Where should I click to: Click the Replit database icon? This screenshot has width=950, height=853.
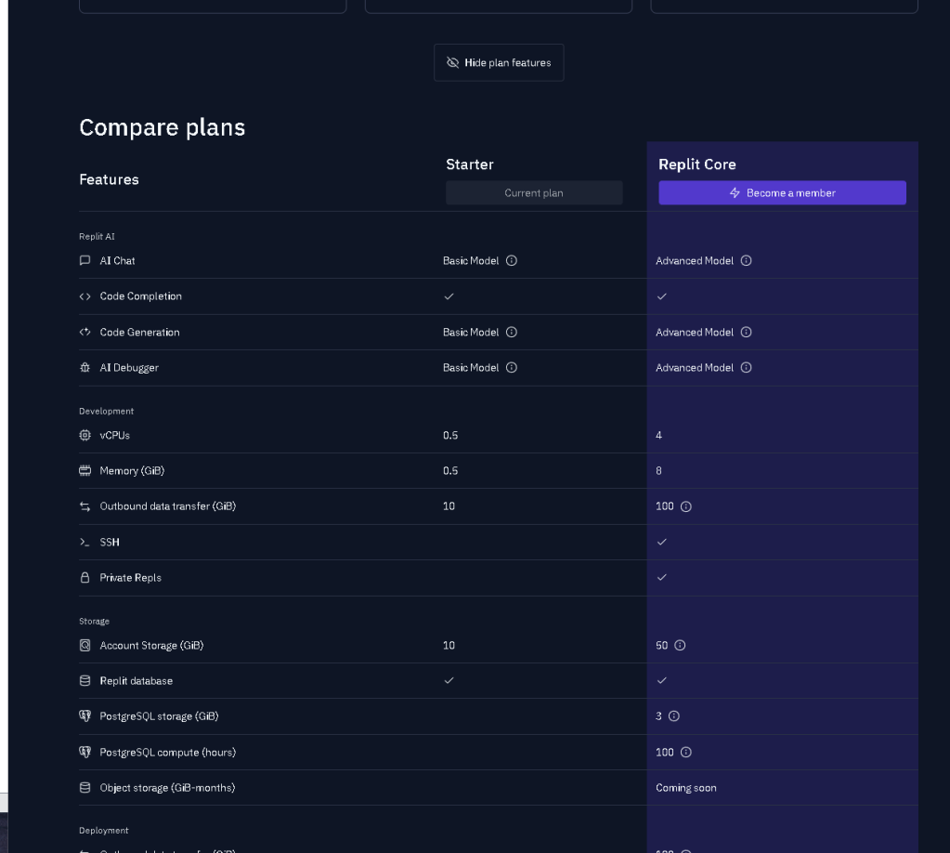[85, 681]
